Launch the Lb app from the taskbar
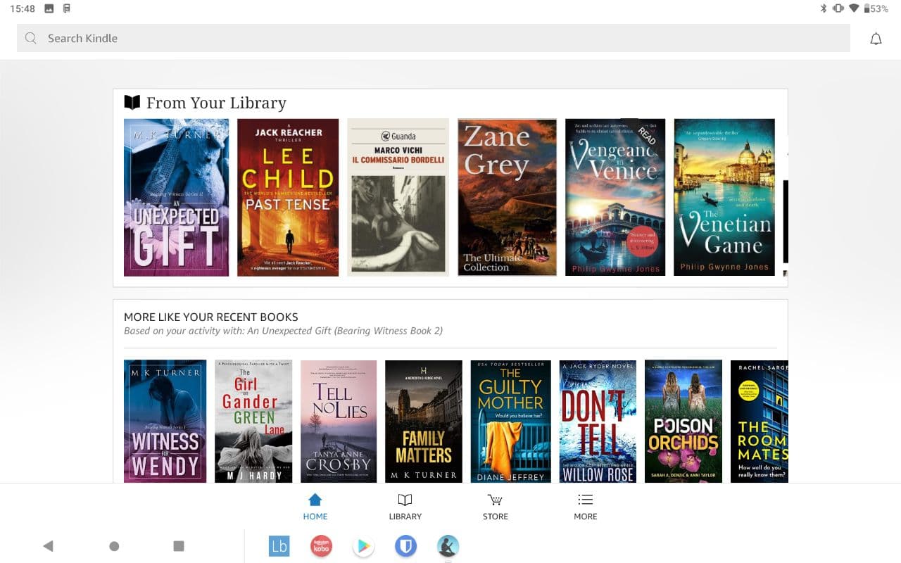The image size is (901, 563). tap(279, 546)
